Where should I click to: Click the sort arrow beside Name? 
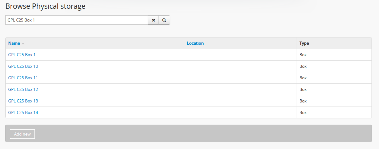23,43
